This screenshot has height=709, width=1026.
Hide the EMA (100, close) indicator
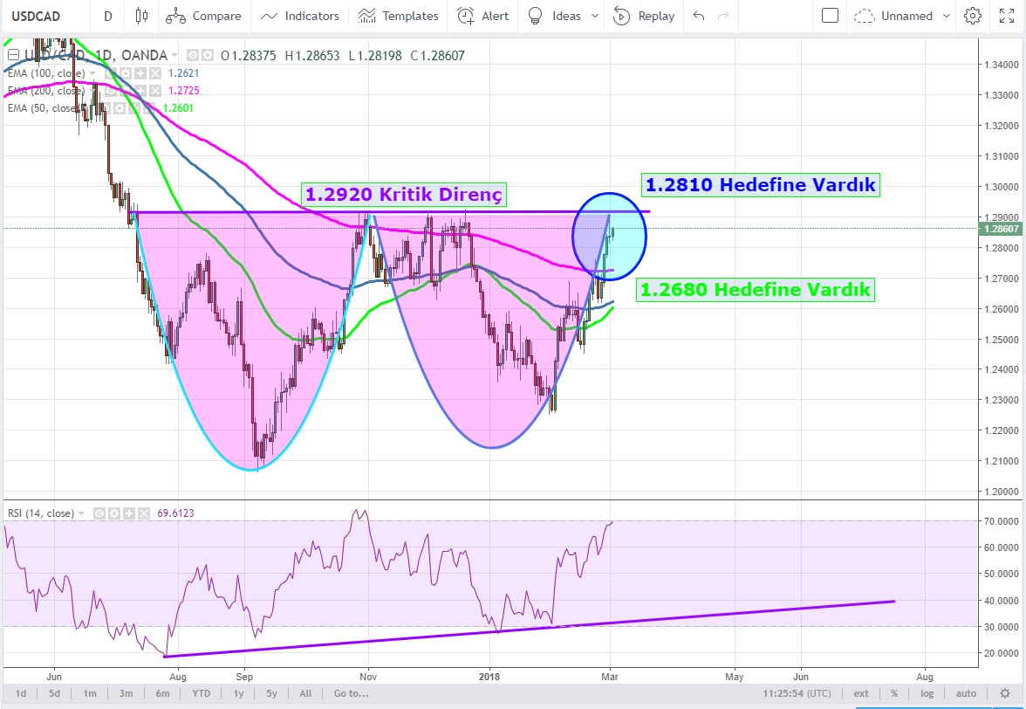tap(113, 73)
